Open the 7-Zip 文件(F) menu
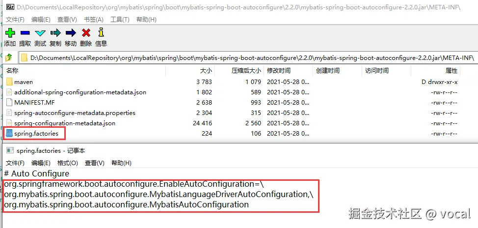Screen dimensions: 478x228 click(x=15, y=20)
